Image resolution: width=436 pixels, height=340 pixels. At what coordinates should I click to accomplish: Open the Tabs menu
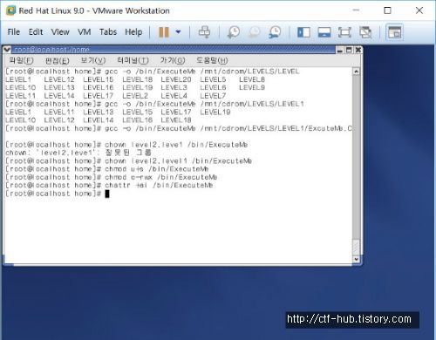pos(108,31)
